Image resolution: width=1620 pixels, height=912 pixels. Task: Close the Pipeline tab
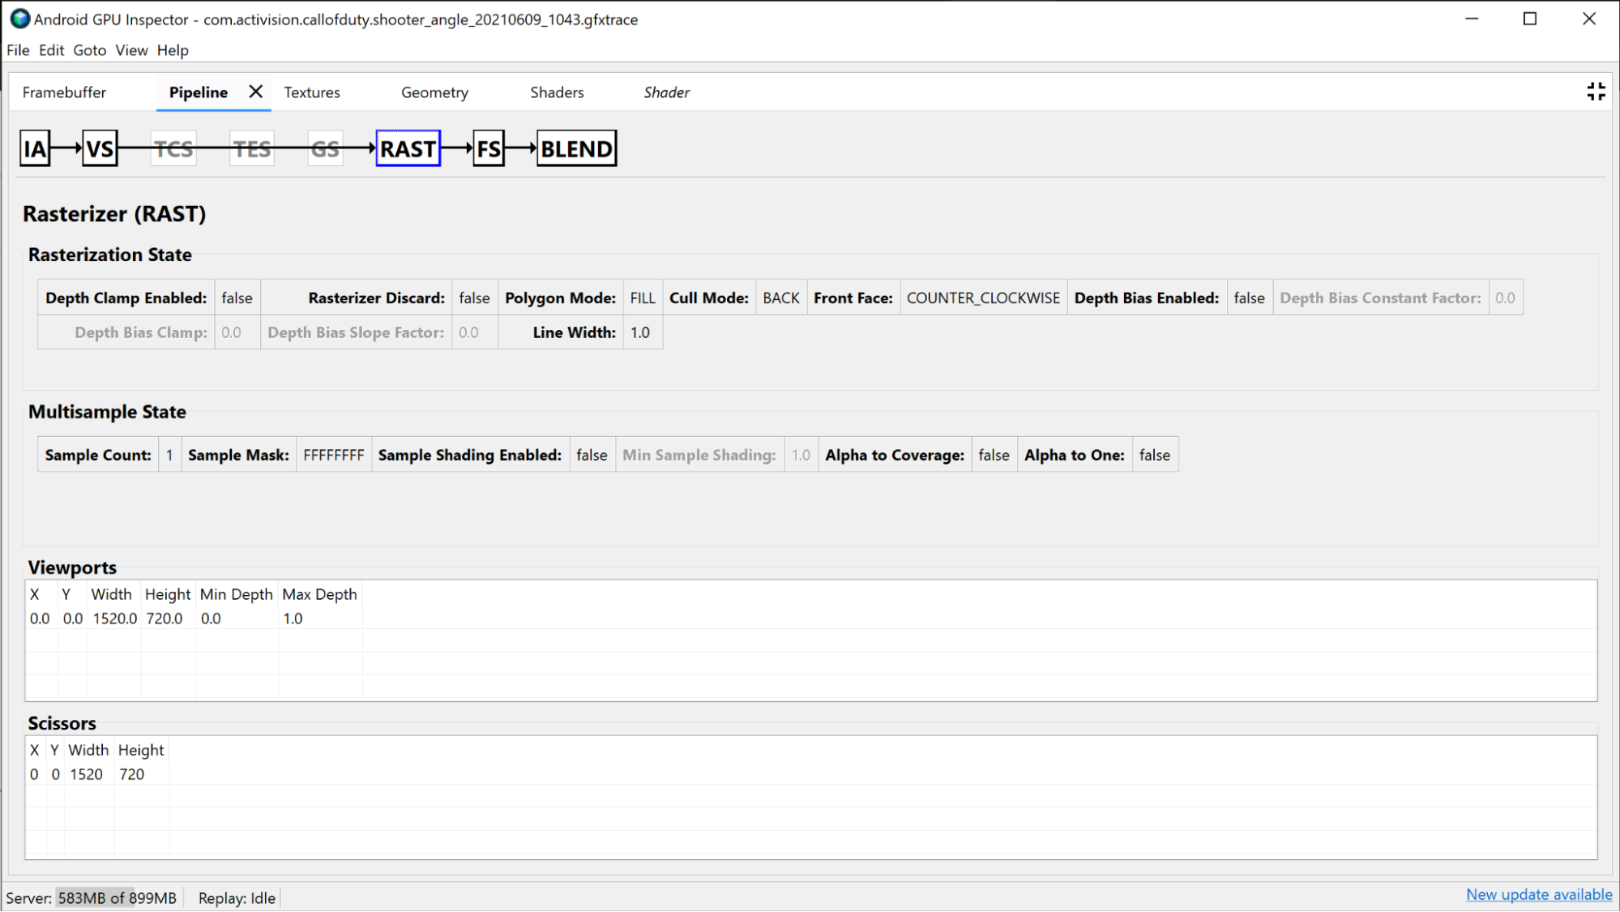pos(254,92)
